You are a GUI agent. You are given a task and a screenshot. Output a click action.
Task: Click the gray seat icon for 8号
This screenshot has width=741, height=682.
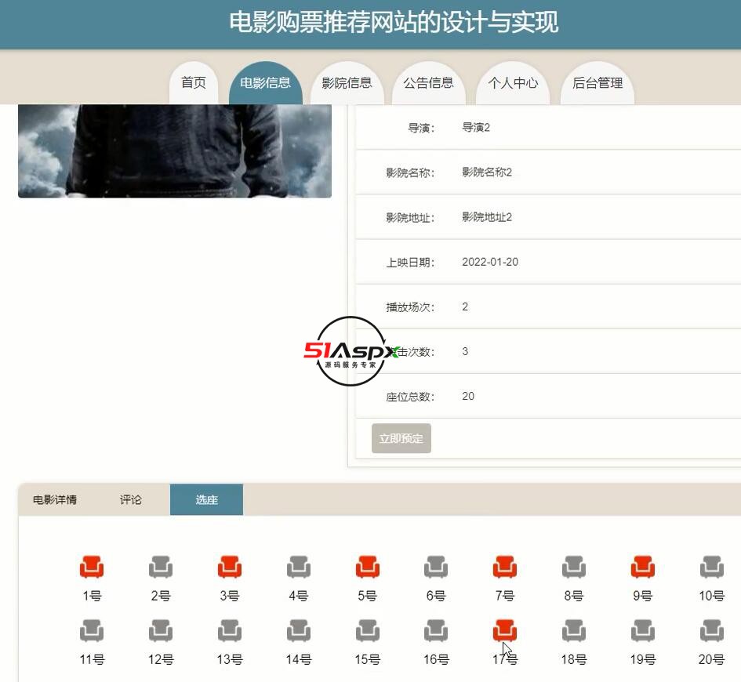573,567
